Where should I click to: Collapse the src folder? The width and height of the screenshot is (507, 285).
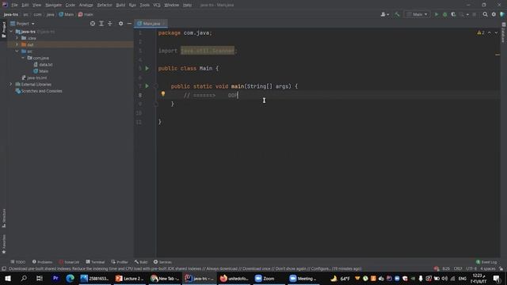click(17, 51)
